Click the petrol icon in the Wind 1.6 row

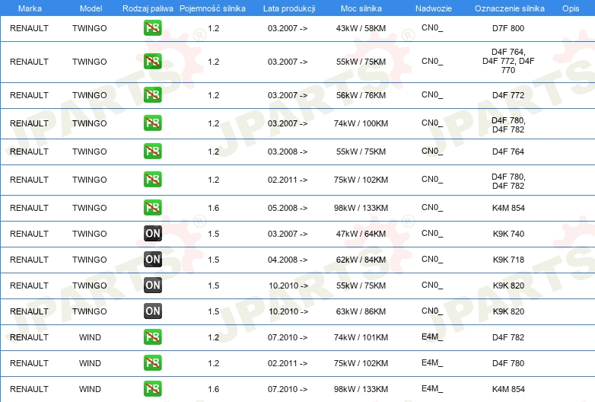(x=152, y=389)
